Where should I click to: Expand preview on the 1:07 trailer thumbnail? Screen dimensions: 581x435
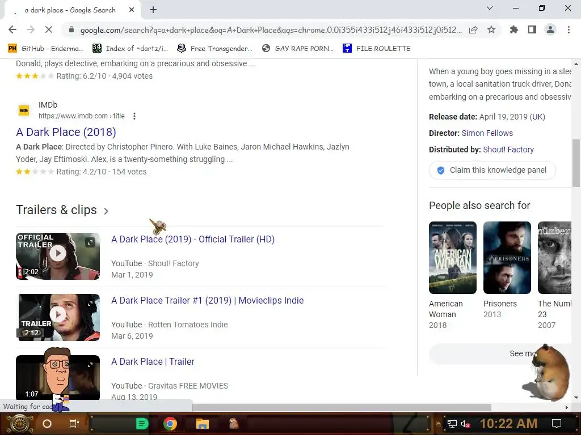pos(90,365)
